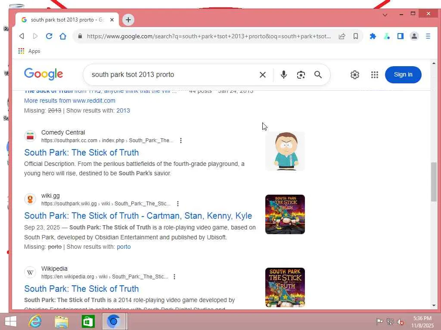441x330 pixels.
Task: View site information lock icon
Action: click(x=80, y=36)
